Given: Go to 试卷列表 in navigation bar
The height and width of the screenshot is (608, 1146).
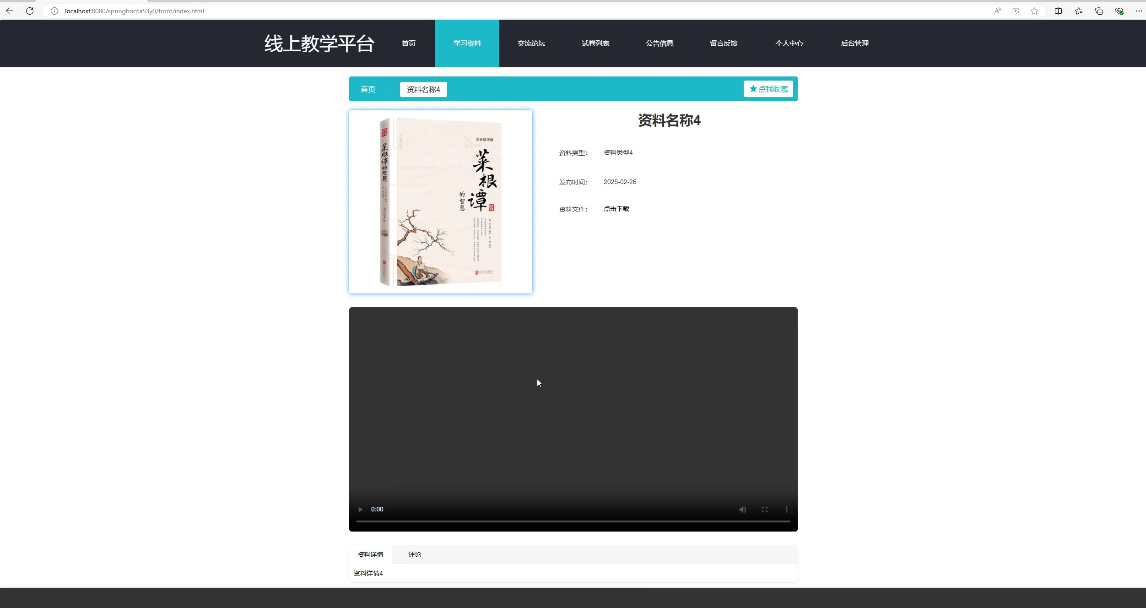Looking at the screenshot, I should [x=595, y=43].
